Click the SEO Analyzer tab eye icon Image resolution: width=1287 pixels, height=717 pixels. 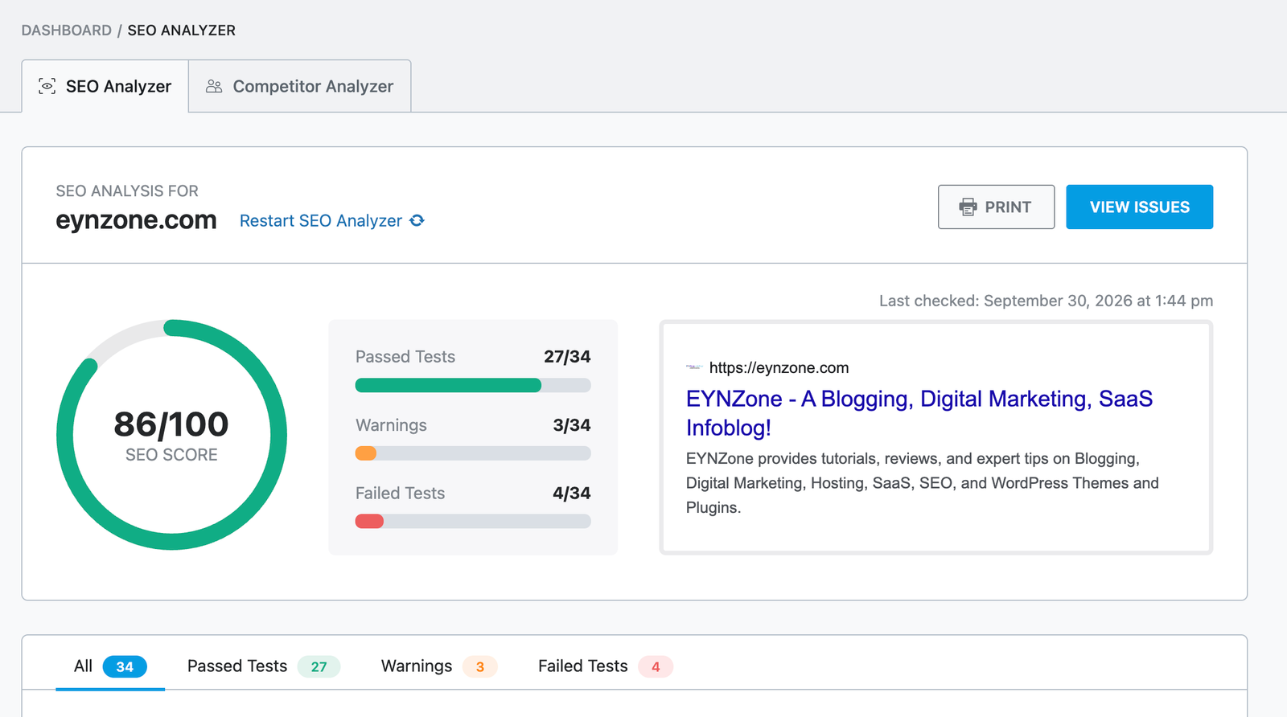coord(47,86)
